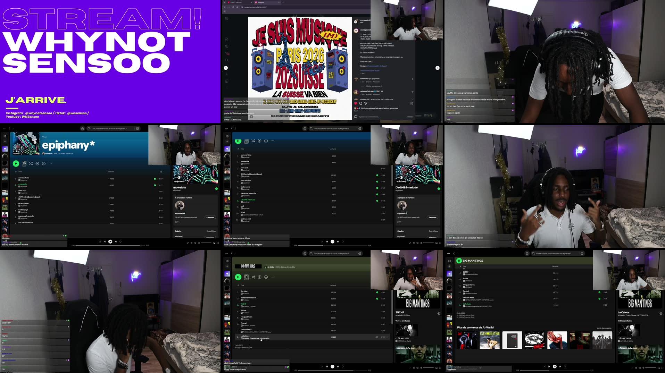Toggle saved checkmark on Typical row, La Caleta panel
This screenshot has height=373, width=665.
599,292
